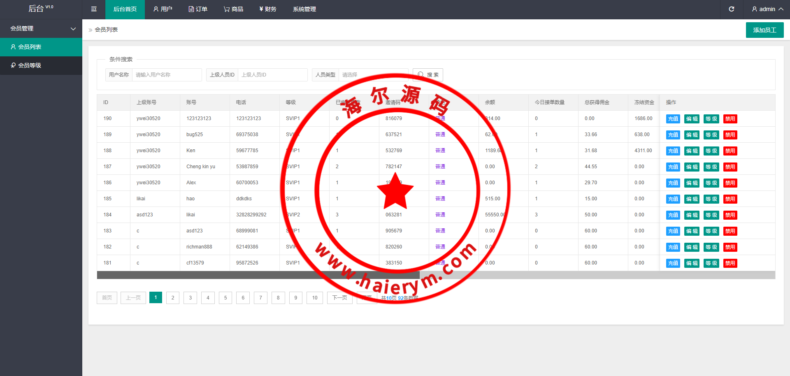Open the 财务 finance menu
The image size is (790, 376).
pos(268,9)
